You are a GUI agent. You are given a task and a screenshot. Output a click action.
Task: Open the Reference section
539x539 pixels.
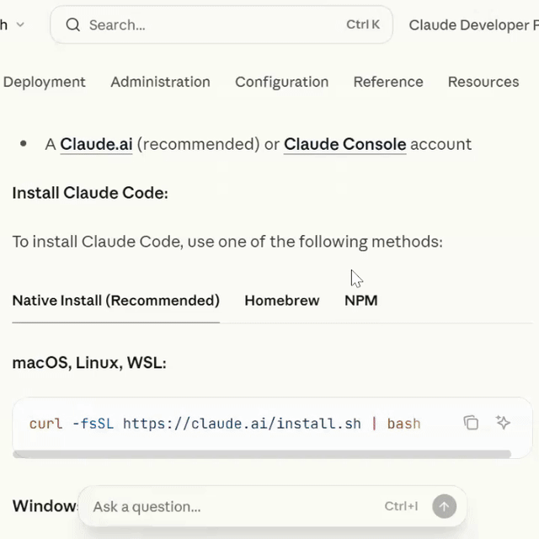(x=388, y=82)
